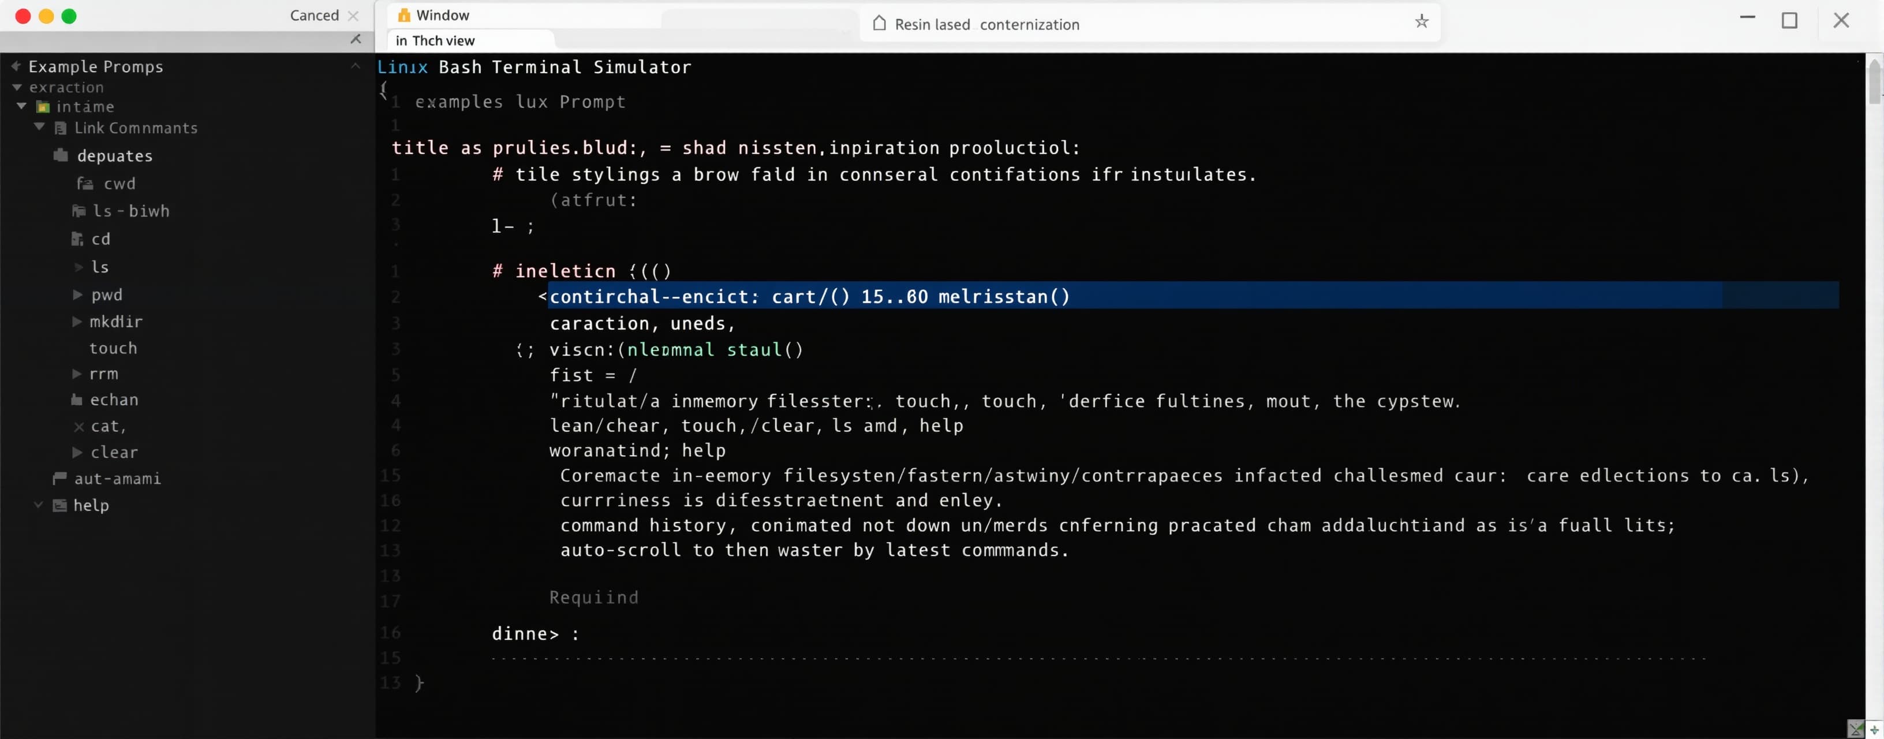Viewport: 1884px width, 739px height.
Task: Click the Requiind text
Action: coord(594,597)
